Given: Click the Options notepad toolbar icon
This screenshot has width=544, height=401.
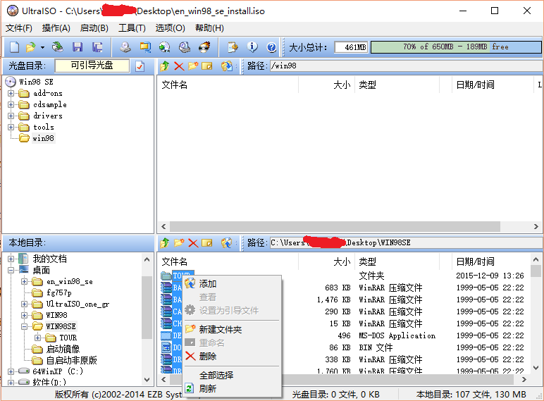Looking at the screenshot, I should tap(233, 47).
